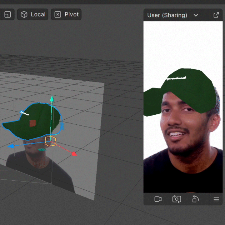This screenshot has height=225, width=225.
Task: Click the video camera icon in preview
Action: [158, 199]
